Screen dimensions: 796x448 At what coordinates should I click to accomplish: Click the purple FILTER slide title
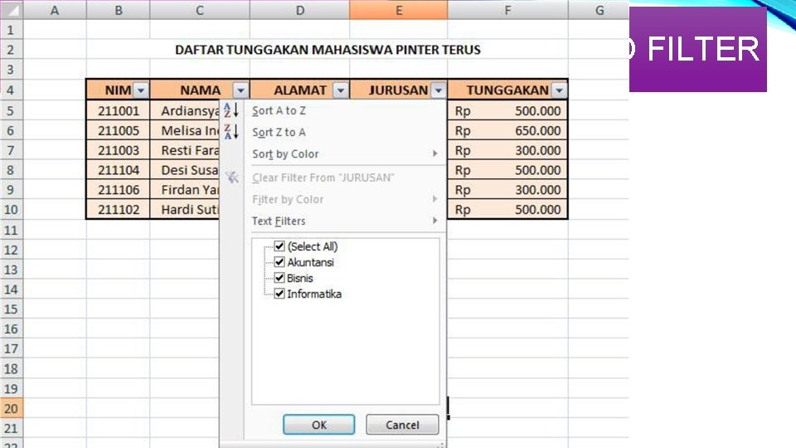click(698, 49)
